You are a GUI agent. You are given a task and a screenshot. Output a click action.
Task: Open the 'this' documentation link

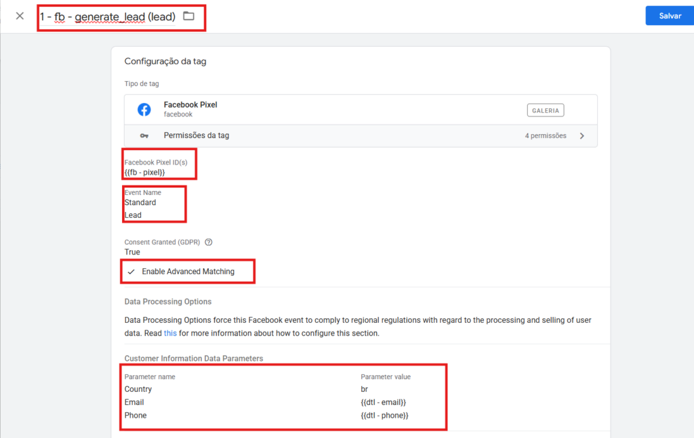(x=170, y=333)
